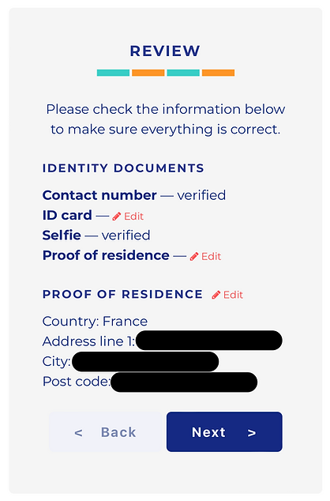
Task: Click the left chevron on the Back button
Action: click(x=78, y=433)
